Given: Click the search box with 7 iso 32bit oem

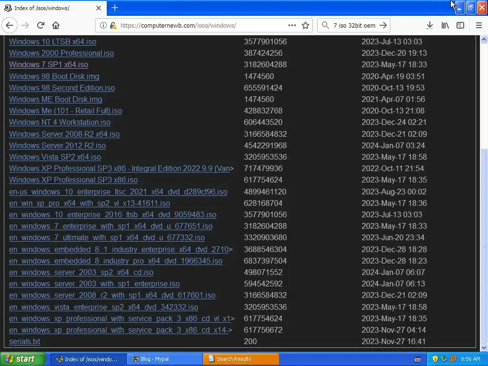Looking at the screenshot, I should 354,26.
